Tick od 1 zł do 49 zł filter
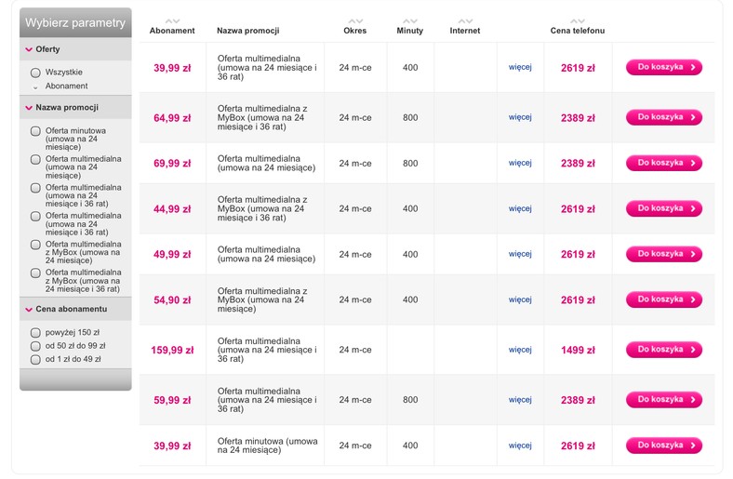The width and height of the screenshot is (733, 479). tap(35, 359)
